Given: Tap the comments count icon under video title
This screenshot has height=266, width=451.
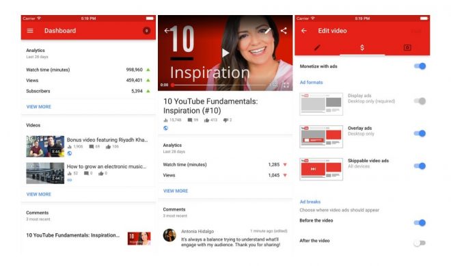Looking at the screenshot, I should [x=190, y=120].
